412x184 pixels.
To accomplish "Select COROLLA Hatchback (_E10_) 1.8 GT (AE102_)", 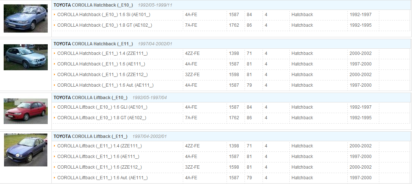I will click(x=105, y=25).
